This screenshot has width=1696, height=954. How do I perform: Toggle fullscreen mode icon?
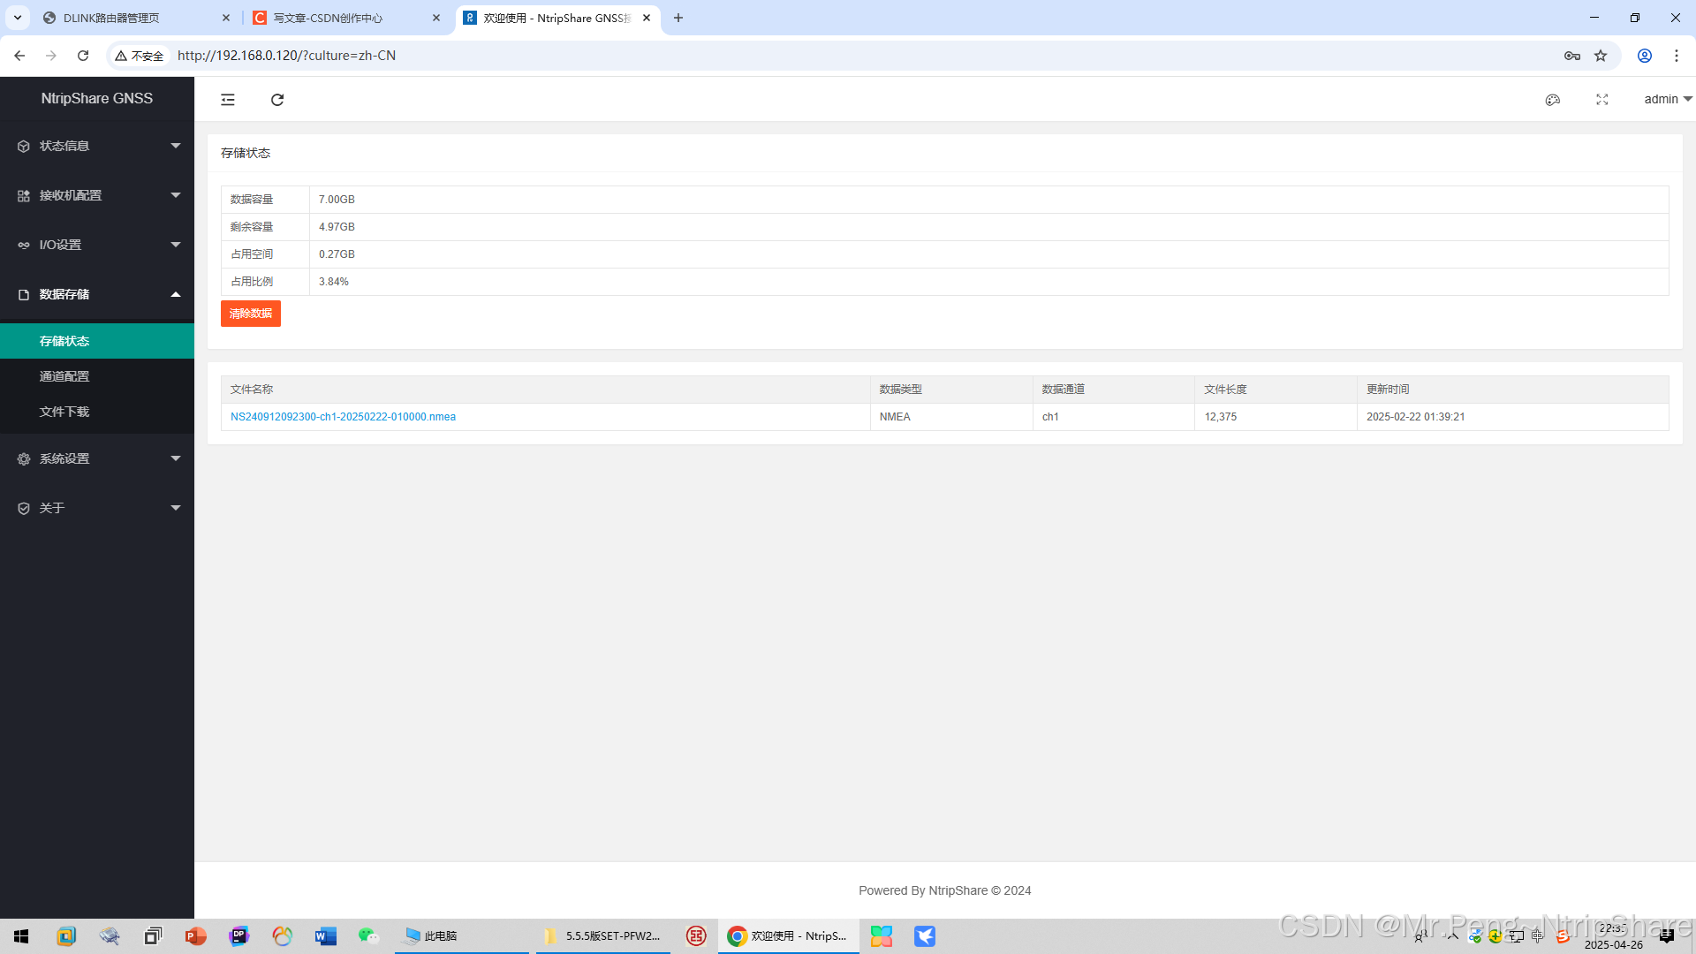pyautogui.click(x=1602, y=100)
